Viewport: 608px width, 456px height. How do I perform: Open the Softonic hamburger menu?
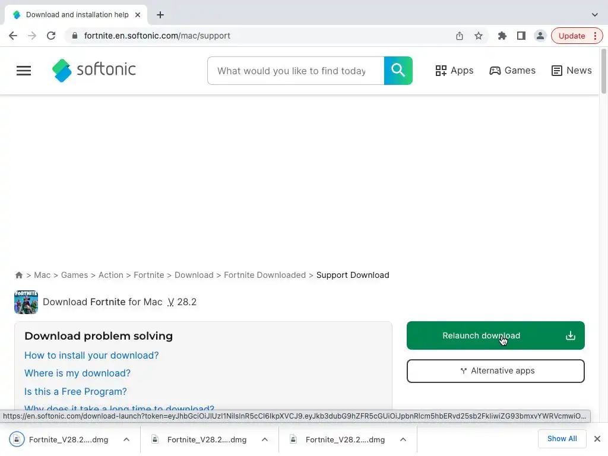24,71
